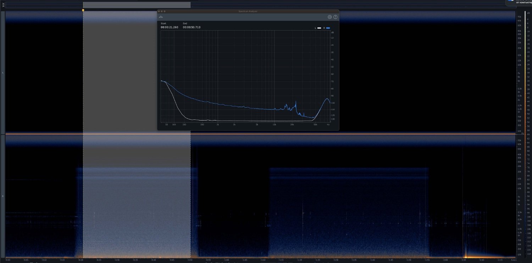Toggle the blue R channel legend swatch
This screenshot has height=263, width=532.
328,28
